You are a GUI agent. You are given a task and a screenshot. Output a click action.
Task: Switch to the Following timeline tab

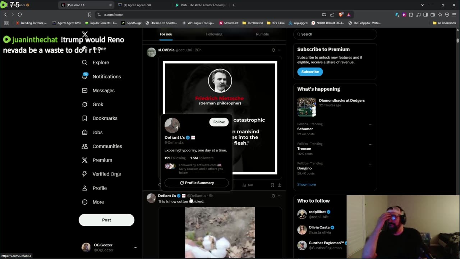click(214, 34)
